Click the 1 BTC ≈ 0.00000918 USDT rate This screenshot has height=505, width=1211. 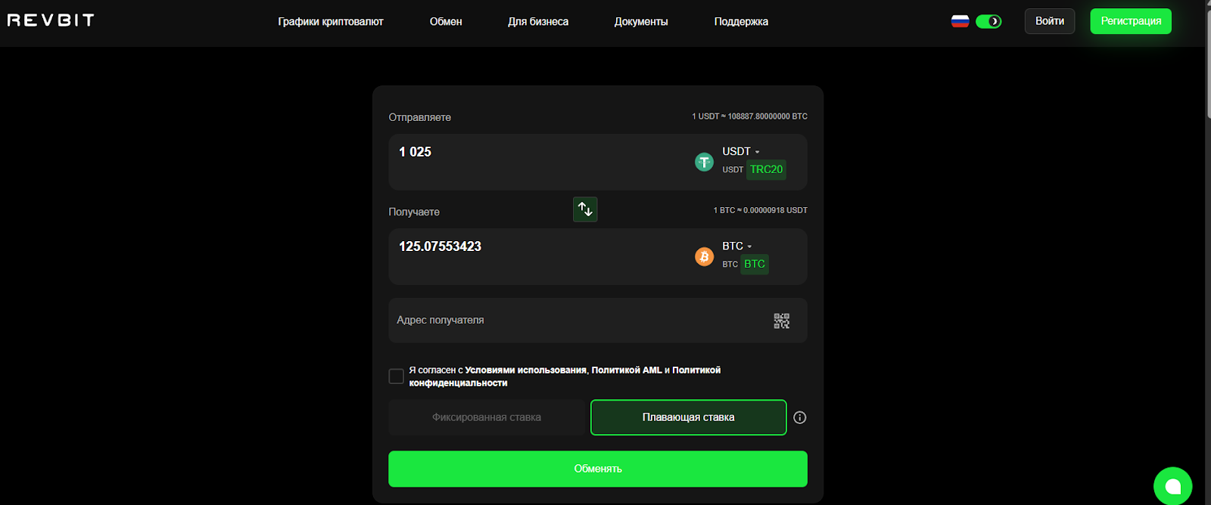tap(760, 210)
